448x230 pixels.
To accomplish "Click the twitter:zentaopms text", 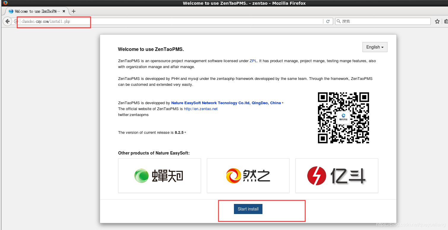I will 133,115.
